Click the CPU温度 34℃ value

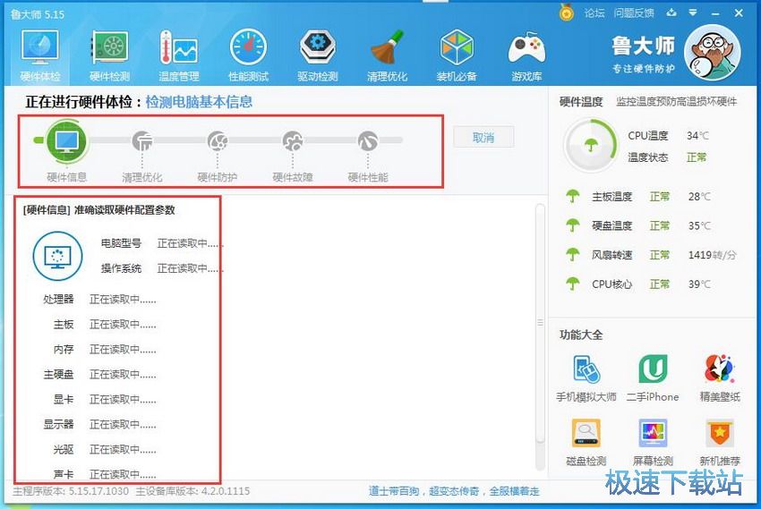point(697,136)
